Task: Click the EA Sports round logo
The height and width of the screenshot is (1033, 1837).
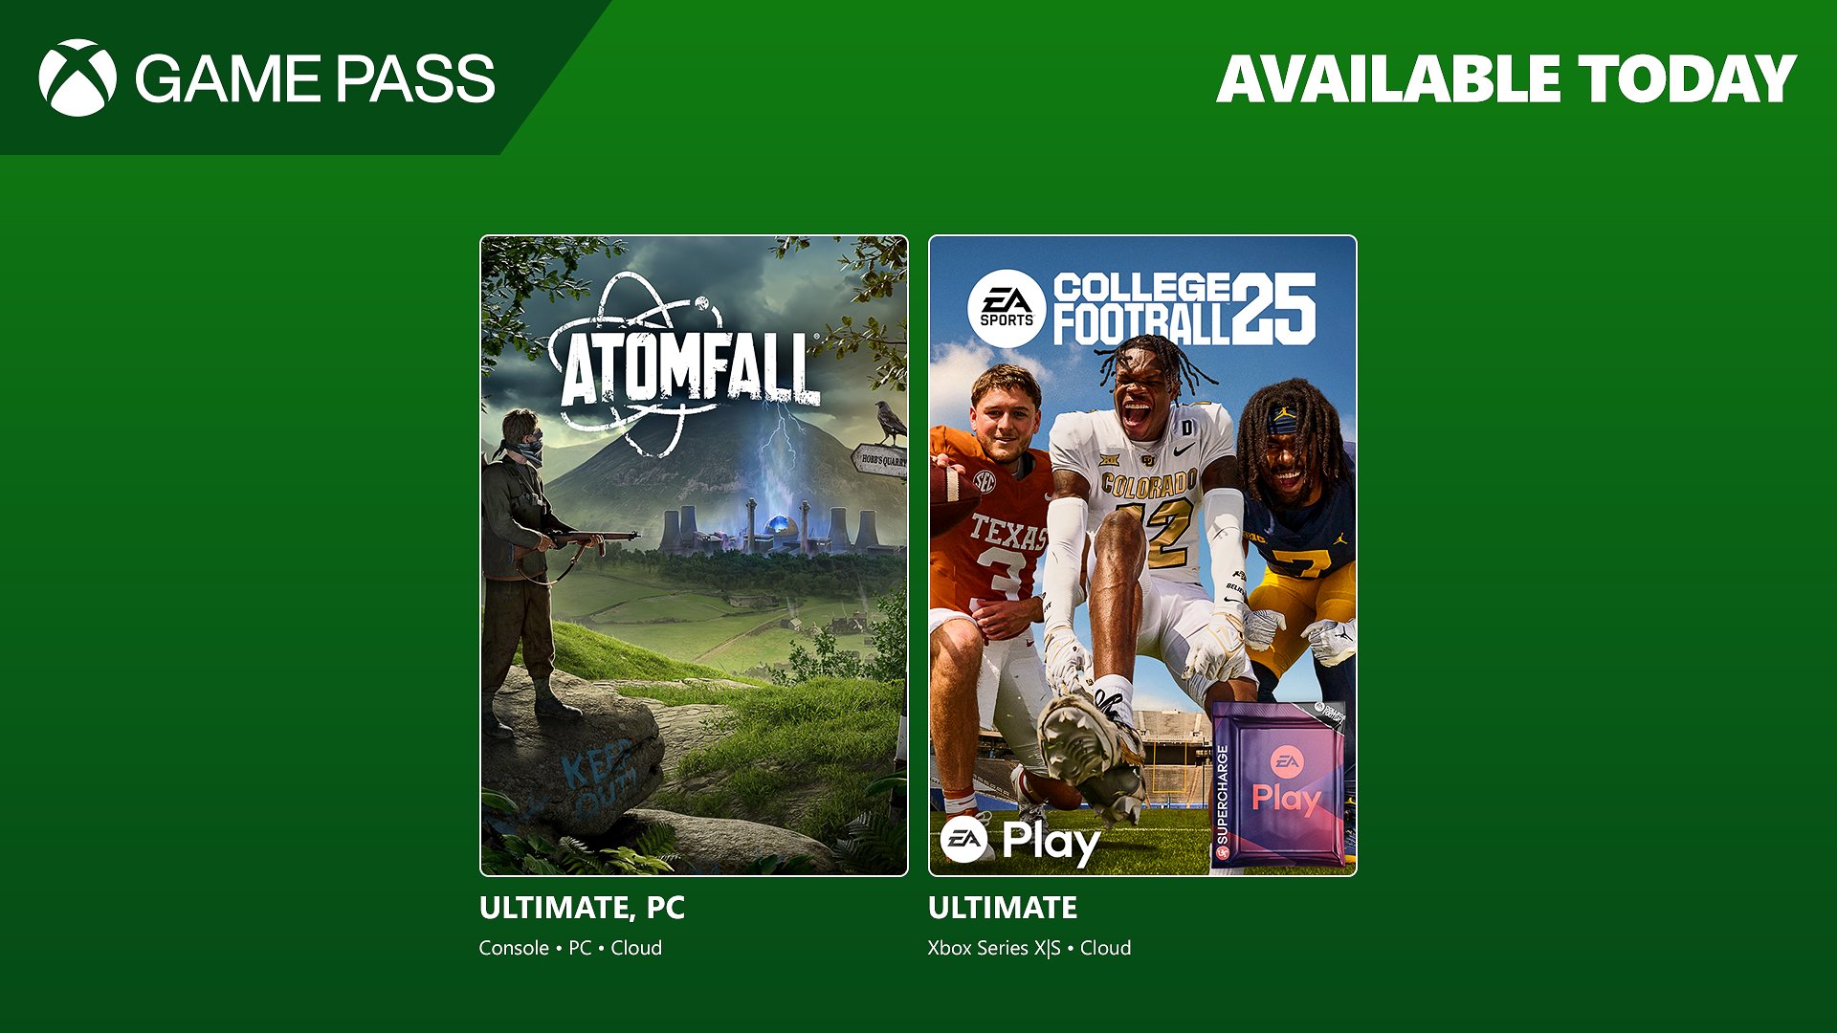Action: click(1007, 309)
